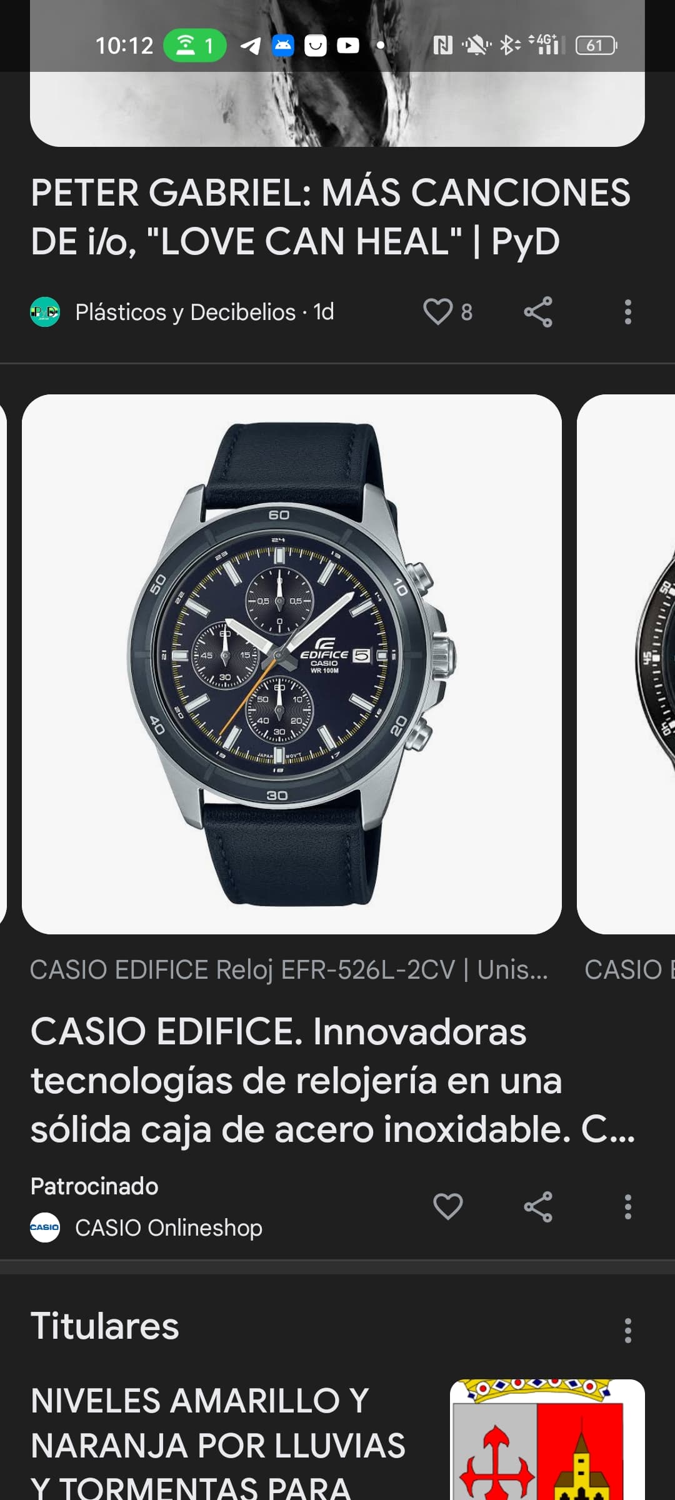
Task: Share the Peter Gabriel article
Action: coord(538,312)
